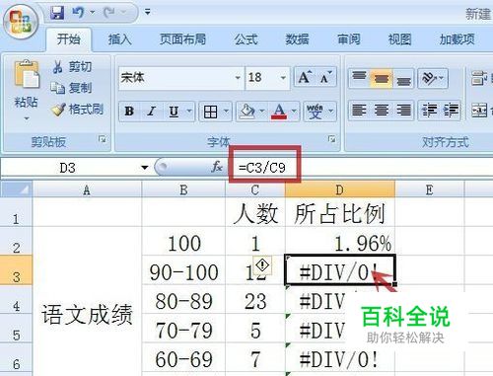Align text to top of cell
The image size is (493, 376).
(359, 78)
